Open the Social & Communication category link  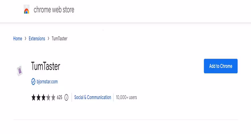(x=93, y=97)
